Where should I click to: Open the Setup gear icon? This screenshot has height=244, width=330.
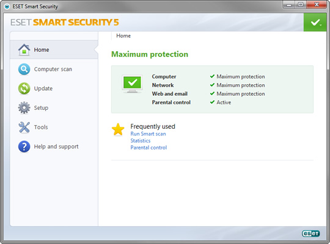pyautogui.click(x=24, y=107)
